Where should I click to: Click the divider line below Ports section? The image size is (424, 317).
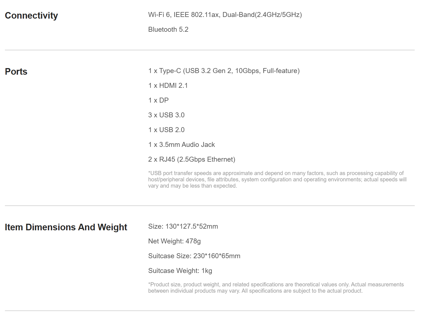click(210, 206)
